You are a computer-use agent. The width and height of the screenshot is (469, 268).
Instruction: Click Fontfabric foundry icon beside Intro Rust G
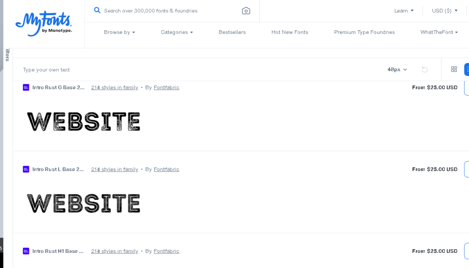(x=26, y=87)
